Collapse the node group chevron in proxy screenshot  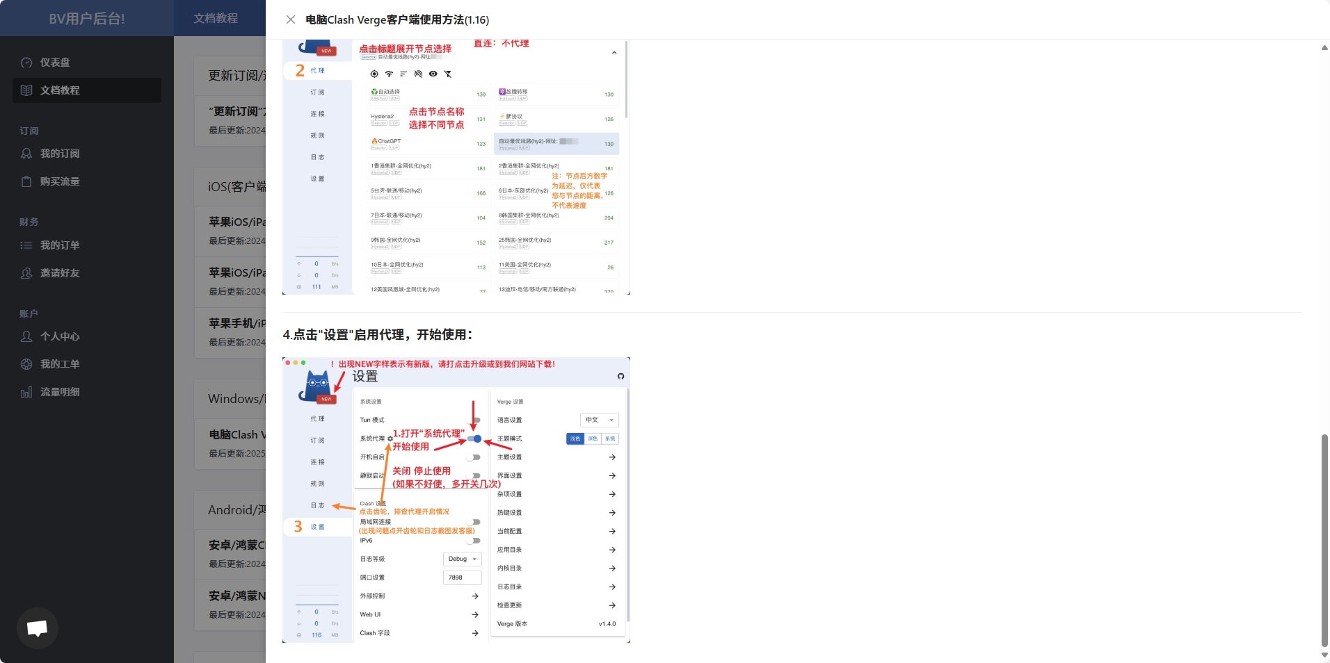point(614,53)
